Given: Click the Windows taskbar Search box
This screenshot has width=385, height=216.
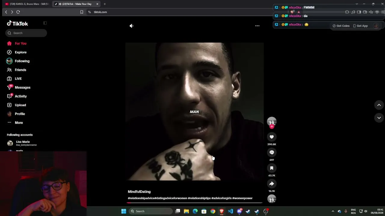Looking at the screenshot, I should tap(151, 211).
